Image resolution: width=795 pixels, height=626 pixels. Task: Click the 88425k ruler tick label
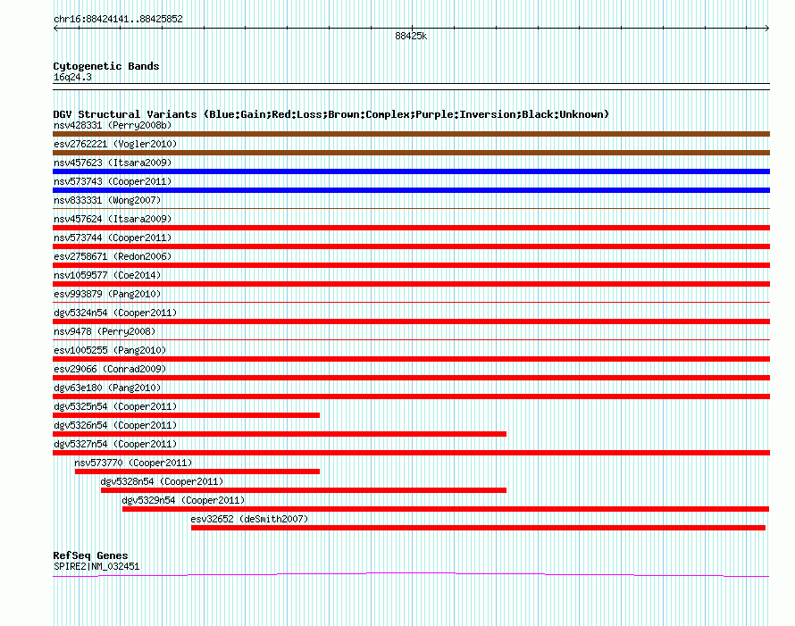411,36
